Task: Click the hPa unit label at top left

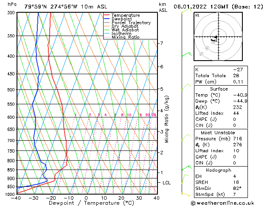Action: (12, 4)
